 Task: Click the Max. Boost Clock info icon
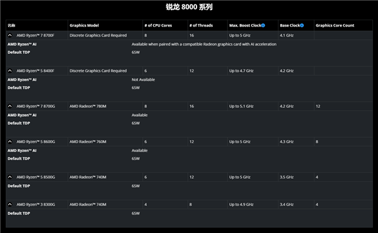(x=263, y=25)
